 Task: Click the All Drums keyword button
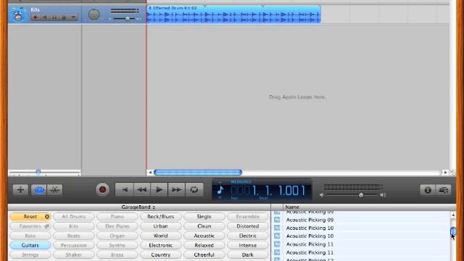[x=74, y=217]
